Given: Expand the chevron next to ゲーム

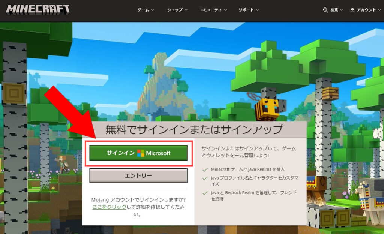Looking at the screenshot, I should (152, 10).
